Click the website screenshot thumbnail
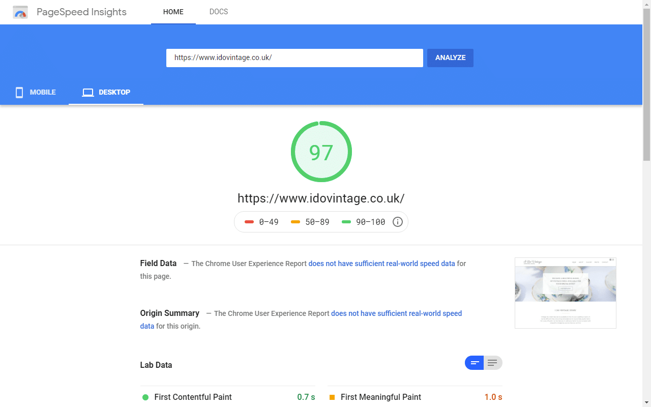The height and width of the screenshot is (407, 651). pos(566,293)
